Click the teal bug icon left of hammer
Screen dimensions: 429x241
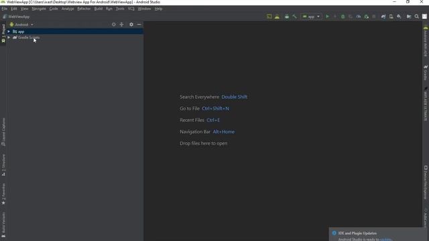pyautogui.click(x=287, y=17)
